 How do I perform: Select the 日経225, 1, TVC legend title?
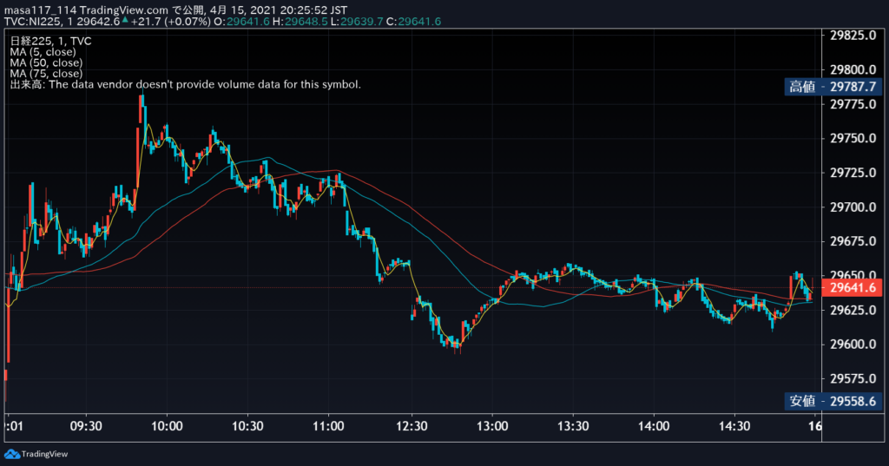tap(50, 41)
